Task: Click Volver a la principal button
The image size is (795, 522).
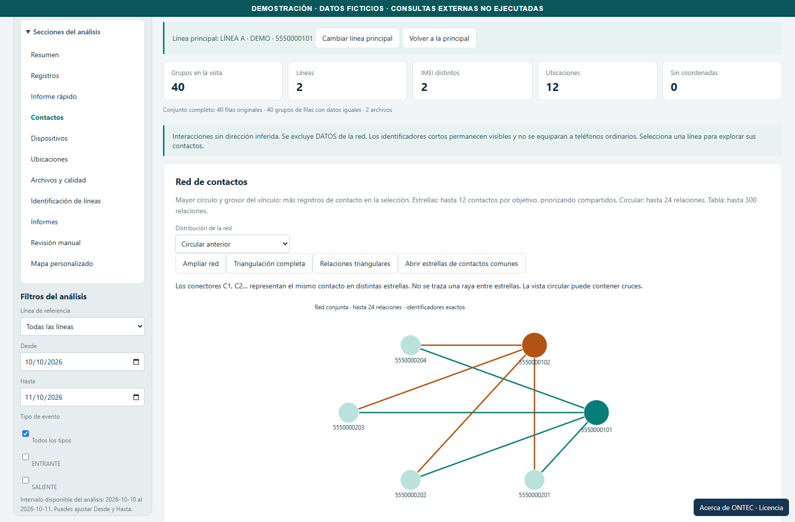Action: pos(439,38)
